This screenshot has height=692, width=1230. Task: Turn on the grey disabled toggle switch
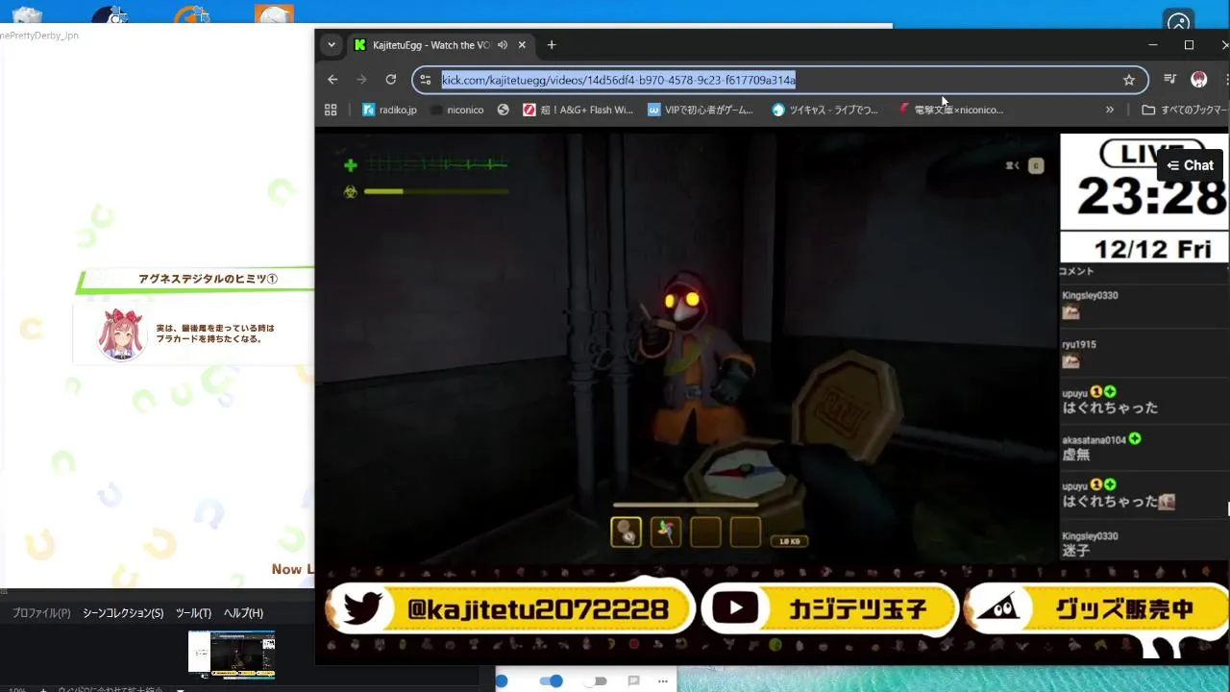(597, 681)
